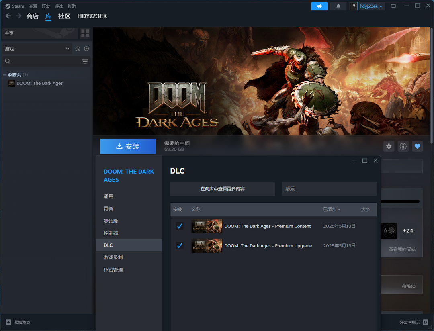The height and width of the screenshot is (331, 434).
Task: Select the 库 tab
Action: pos(49,16)
